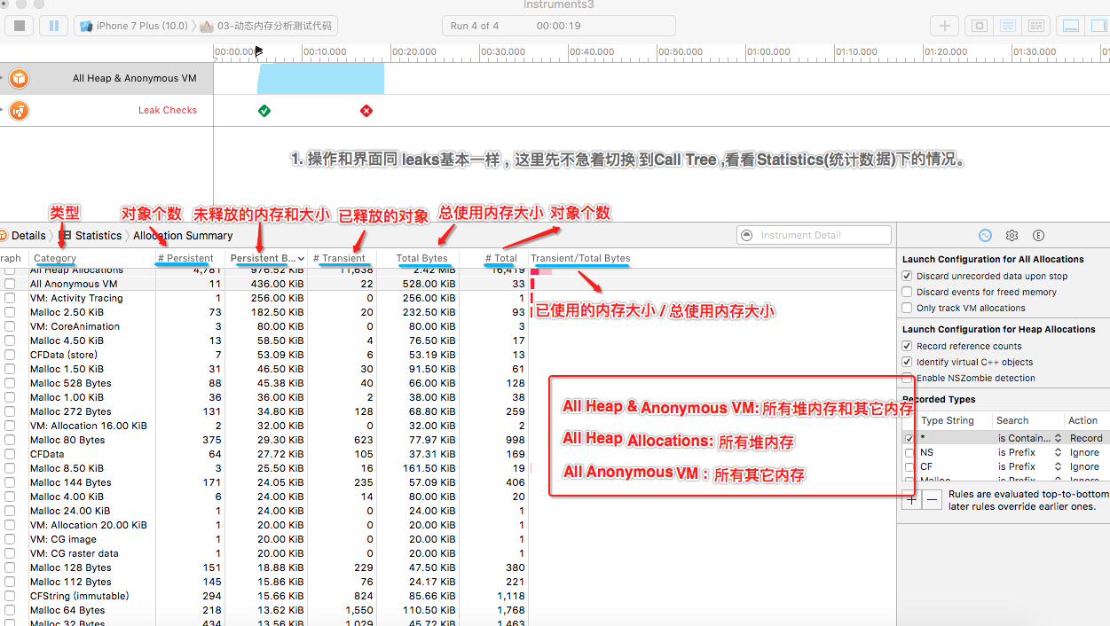Sort by Total Bytes column header
This screenshot has height=626, width=1110.
(x=418, y=258)
